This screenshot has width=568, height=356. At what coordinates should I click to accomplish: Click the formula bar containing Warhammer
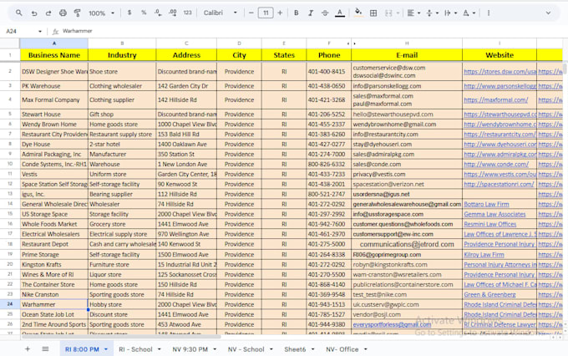click(x=312, y=31)
